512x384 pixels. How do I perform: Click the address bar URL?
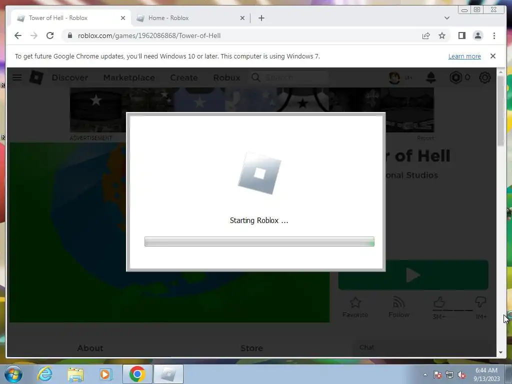click(x=149, y=35)
